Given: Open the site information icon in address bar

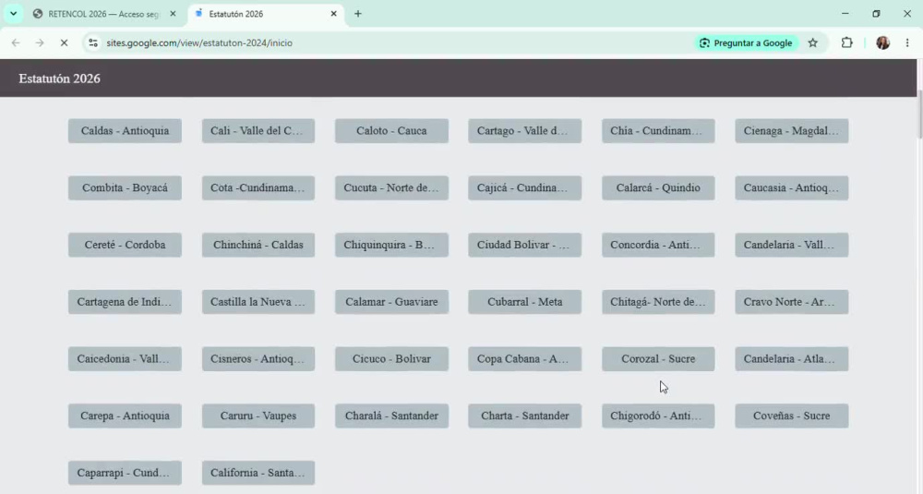Looking at the screenshot, I should (x=93, y=43).
